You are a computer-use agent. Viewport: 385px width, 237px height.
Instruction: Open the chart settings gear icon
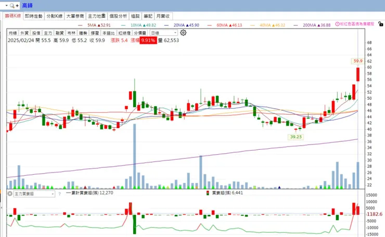tap(183, 33)
